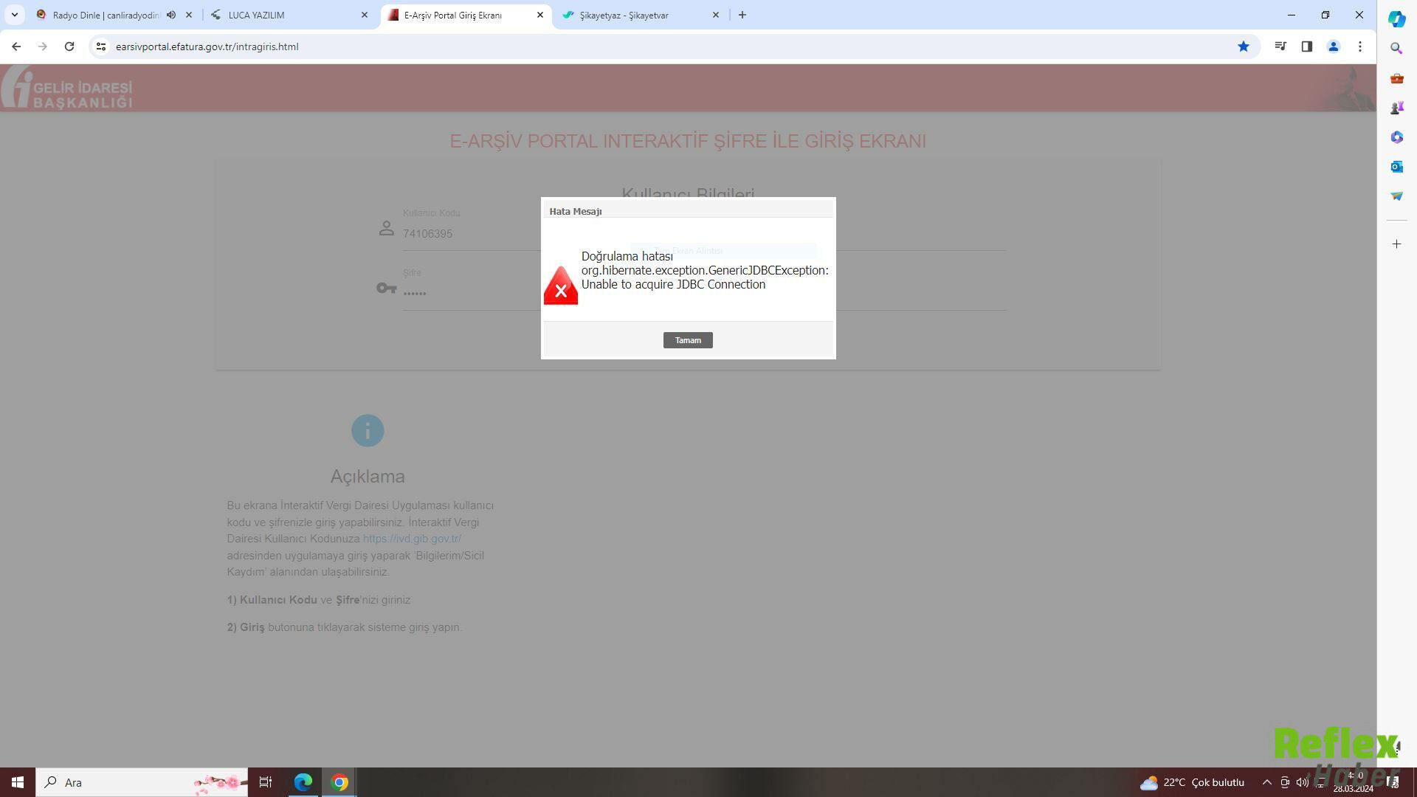
Task: Open the Tools sidebar icon
Action: (1396, 77)
